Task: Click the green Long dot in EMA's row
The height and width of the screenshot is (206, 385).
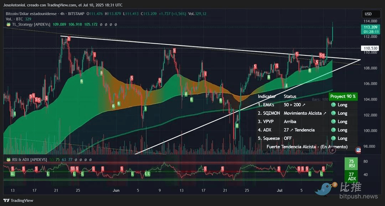Action: [333, 105]
